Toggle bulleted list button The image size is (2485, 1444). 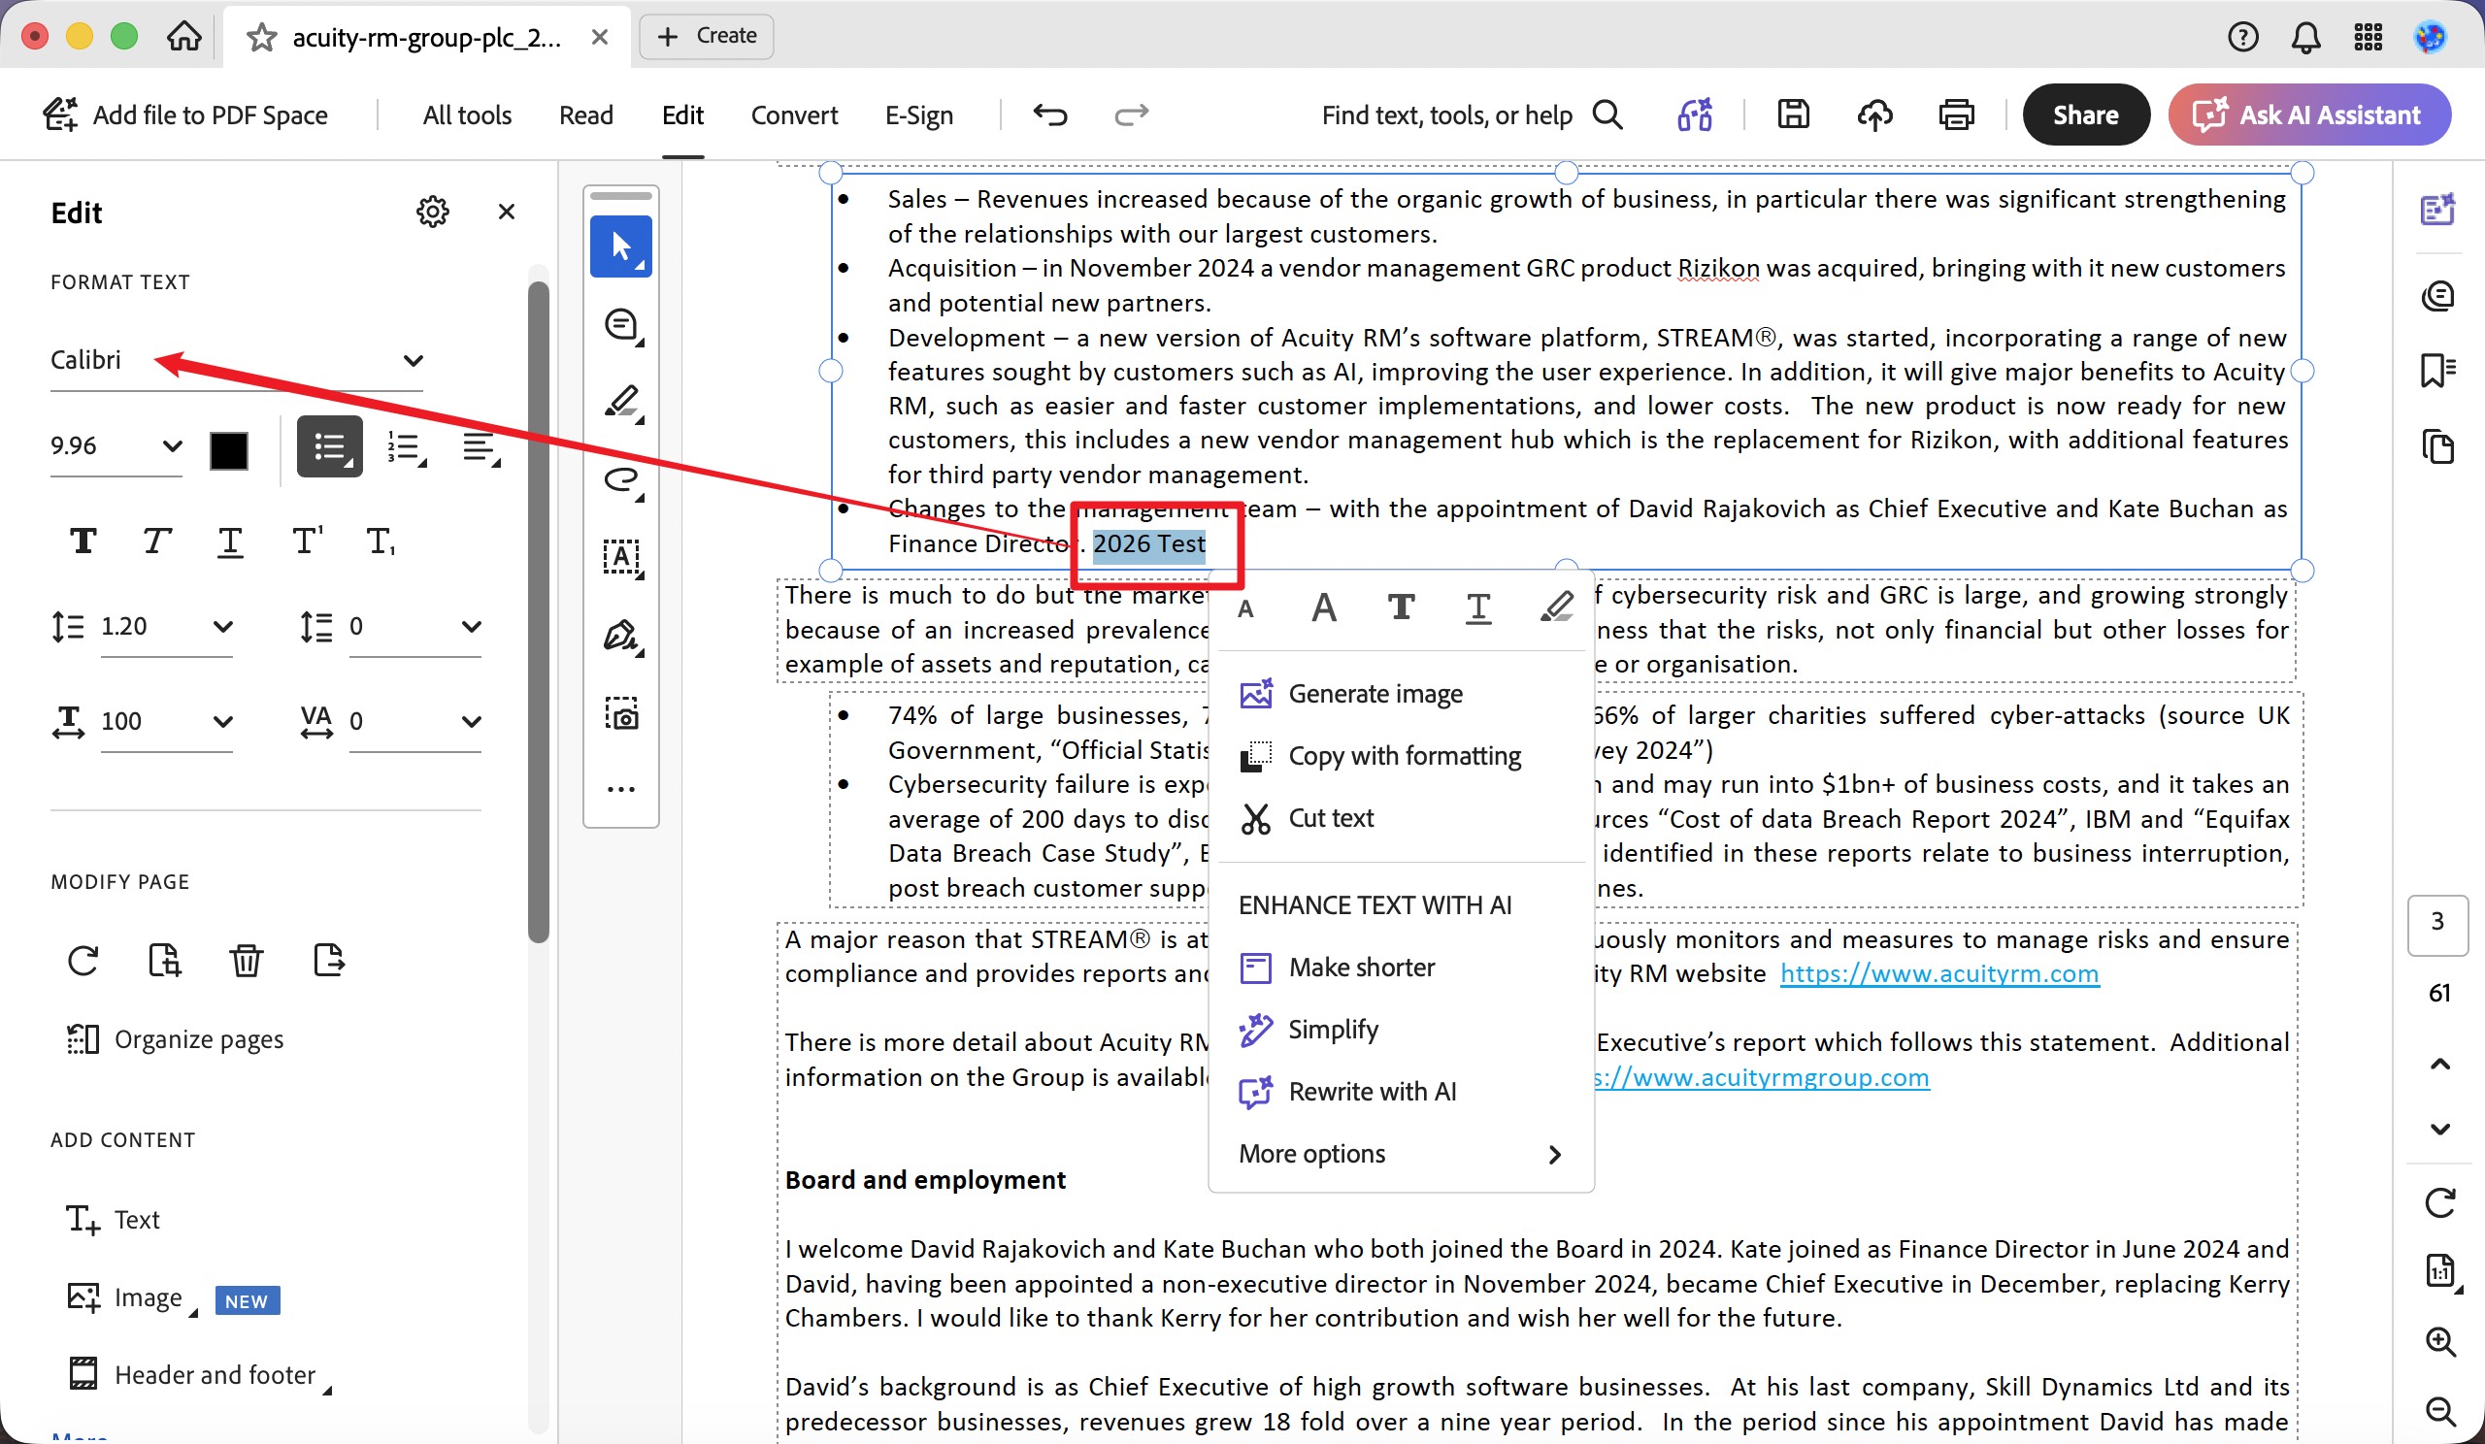coord(329,446)
